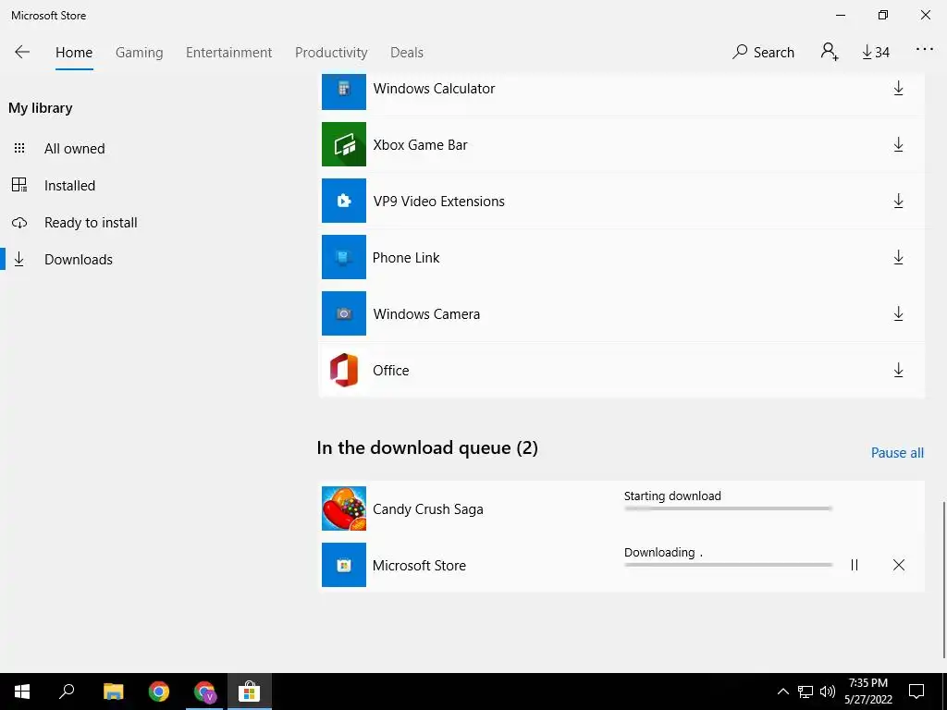The height and width of the screenshot is (710, 947).
Task: Open the VP9 Video Extensions app icon
Action: point(344,201)
